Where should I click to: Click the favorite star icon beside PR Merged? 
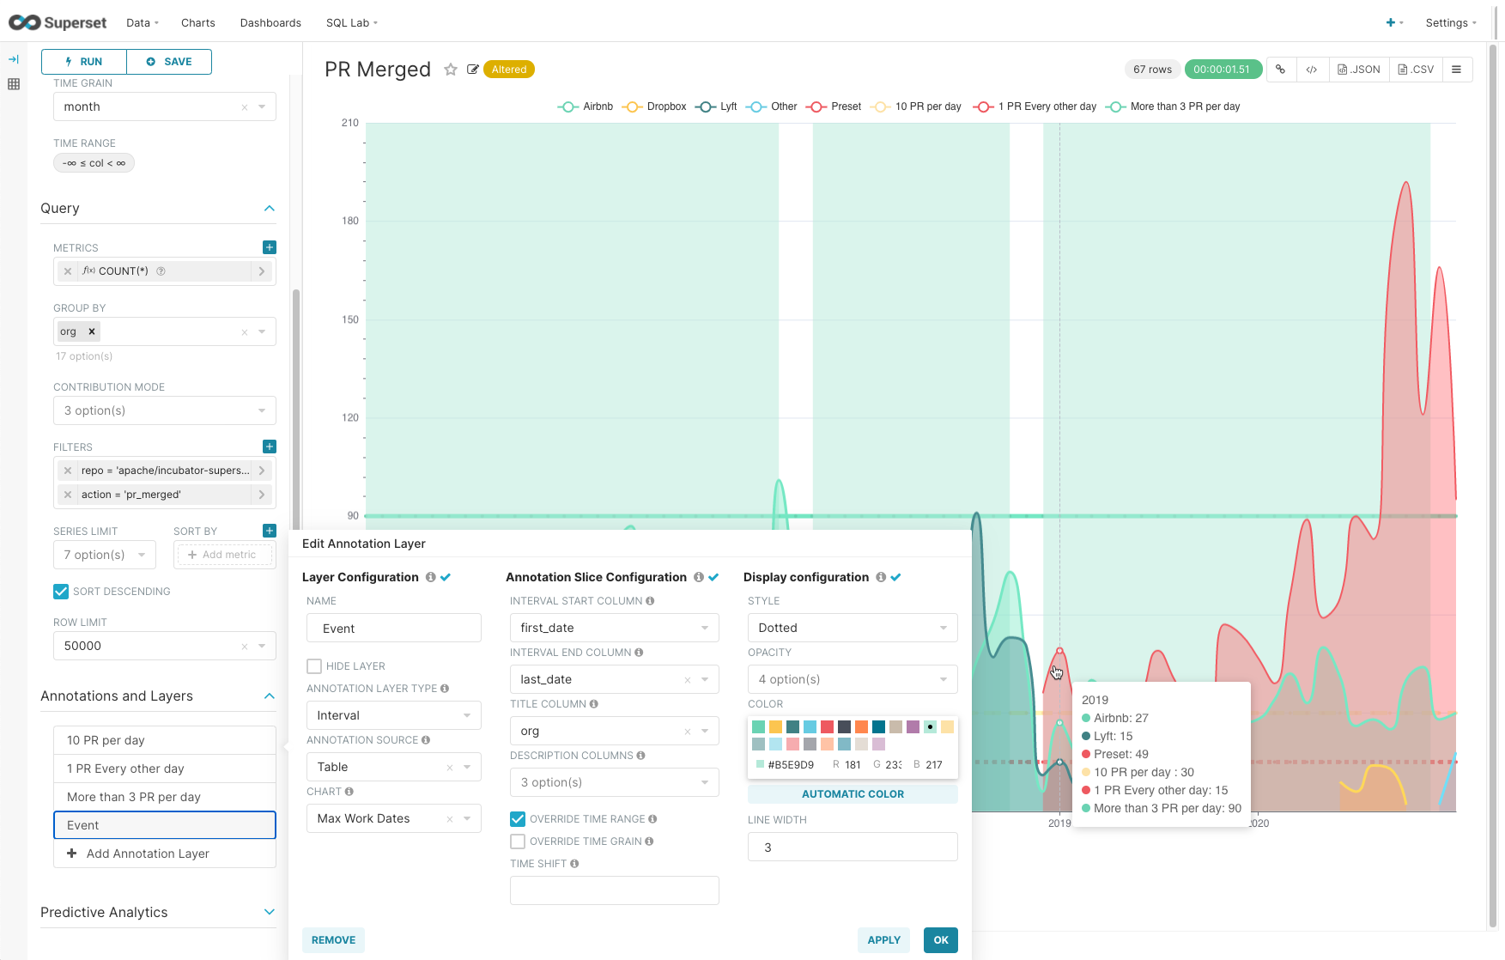click(450, 70)
